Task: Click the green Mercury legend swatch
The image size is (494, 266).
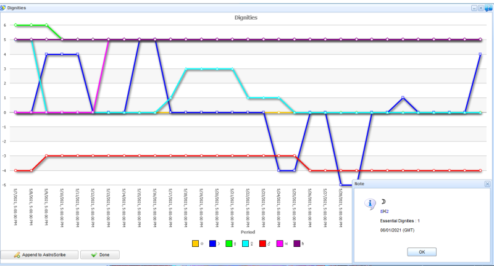Action: click(x=230, y=243)
